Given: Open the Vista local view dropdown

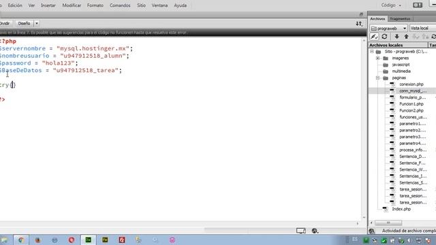Looking at the screenshot, I should point(422,28).
